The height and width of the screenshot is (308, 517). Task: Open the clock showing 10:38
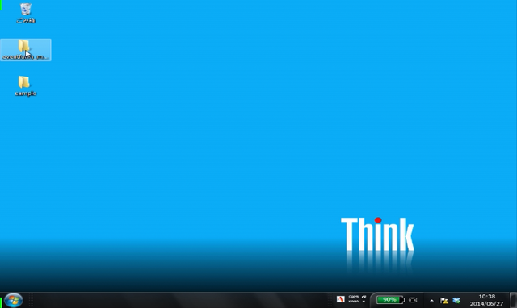[x=486, y=300]
